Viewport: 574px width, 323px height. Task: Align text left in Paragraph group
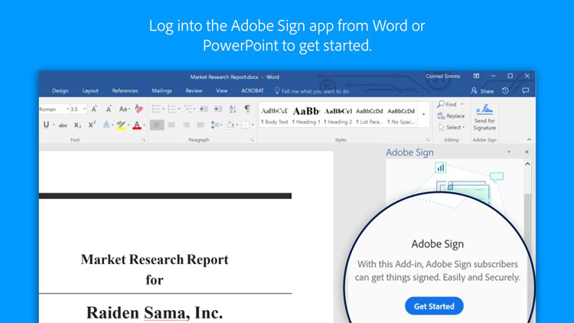pos(157,125)
